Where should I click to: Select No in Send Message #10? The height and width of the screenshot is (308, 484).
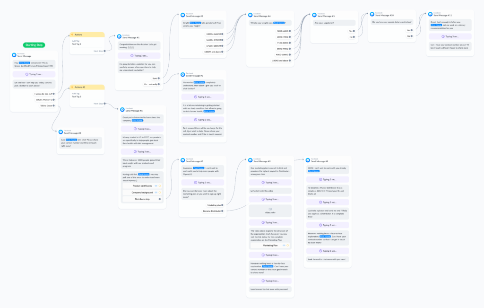410,36
